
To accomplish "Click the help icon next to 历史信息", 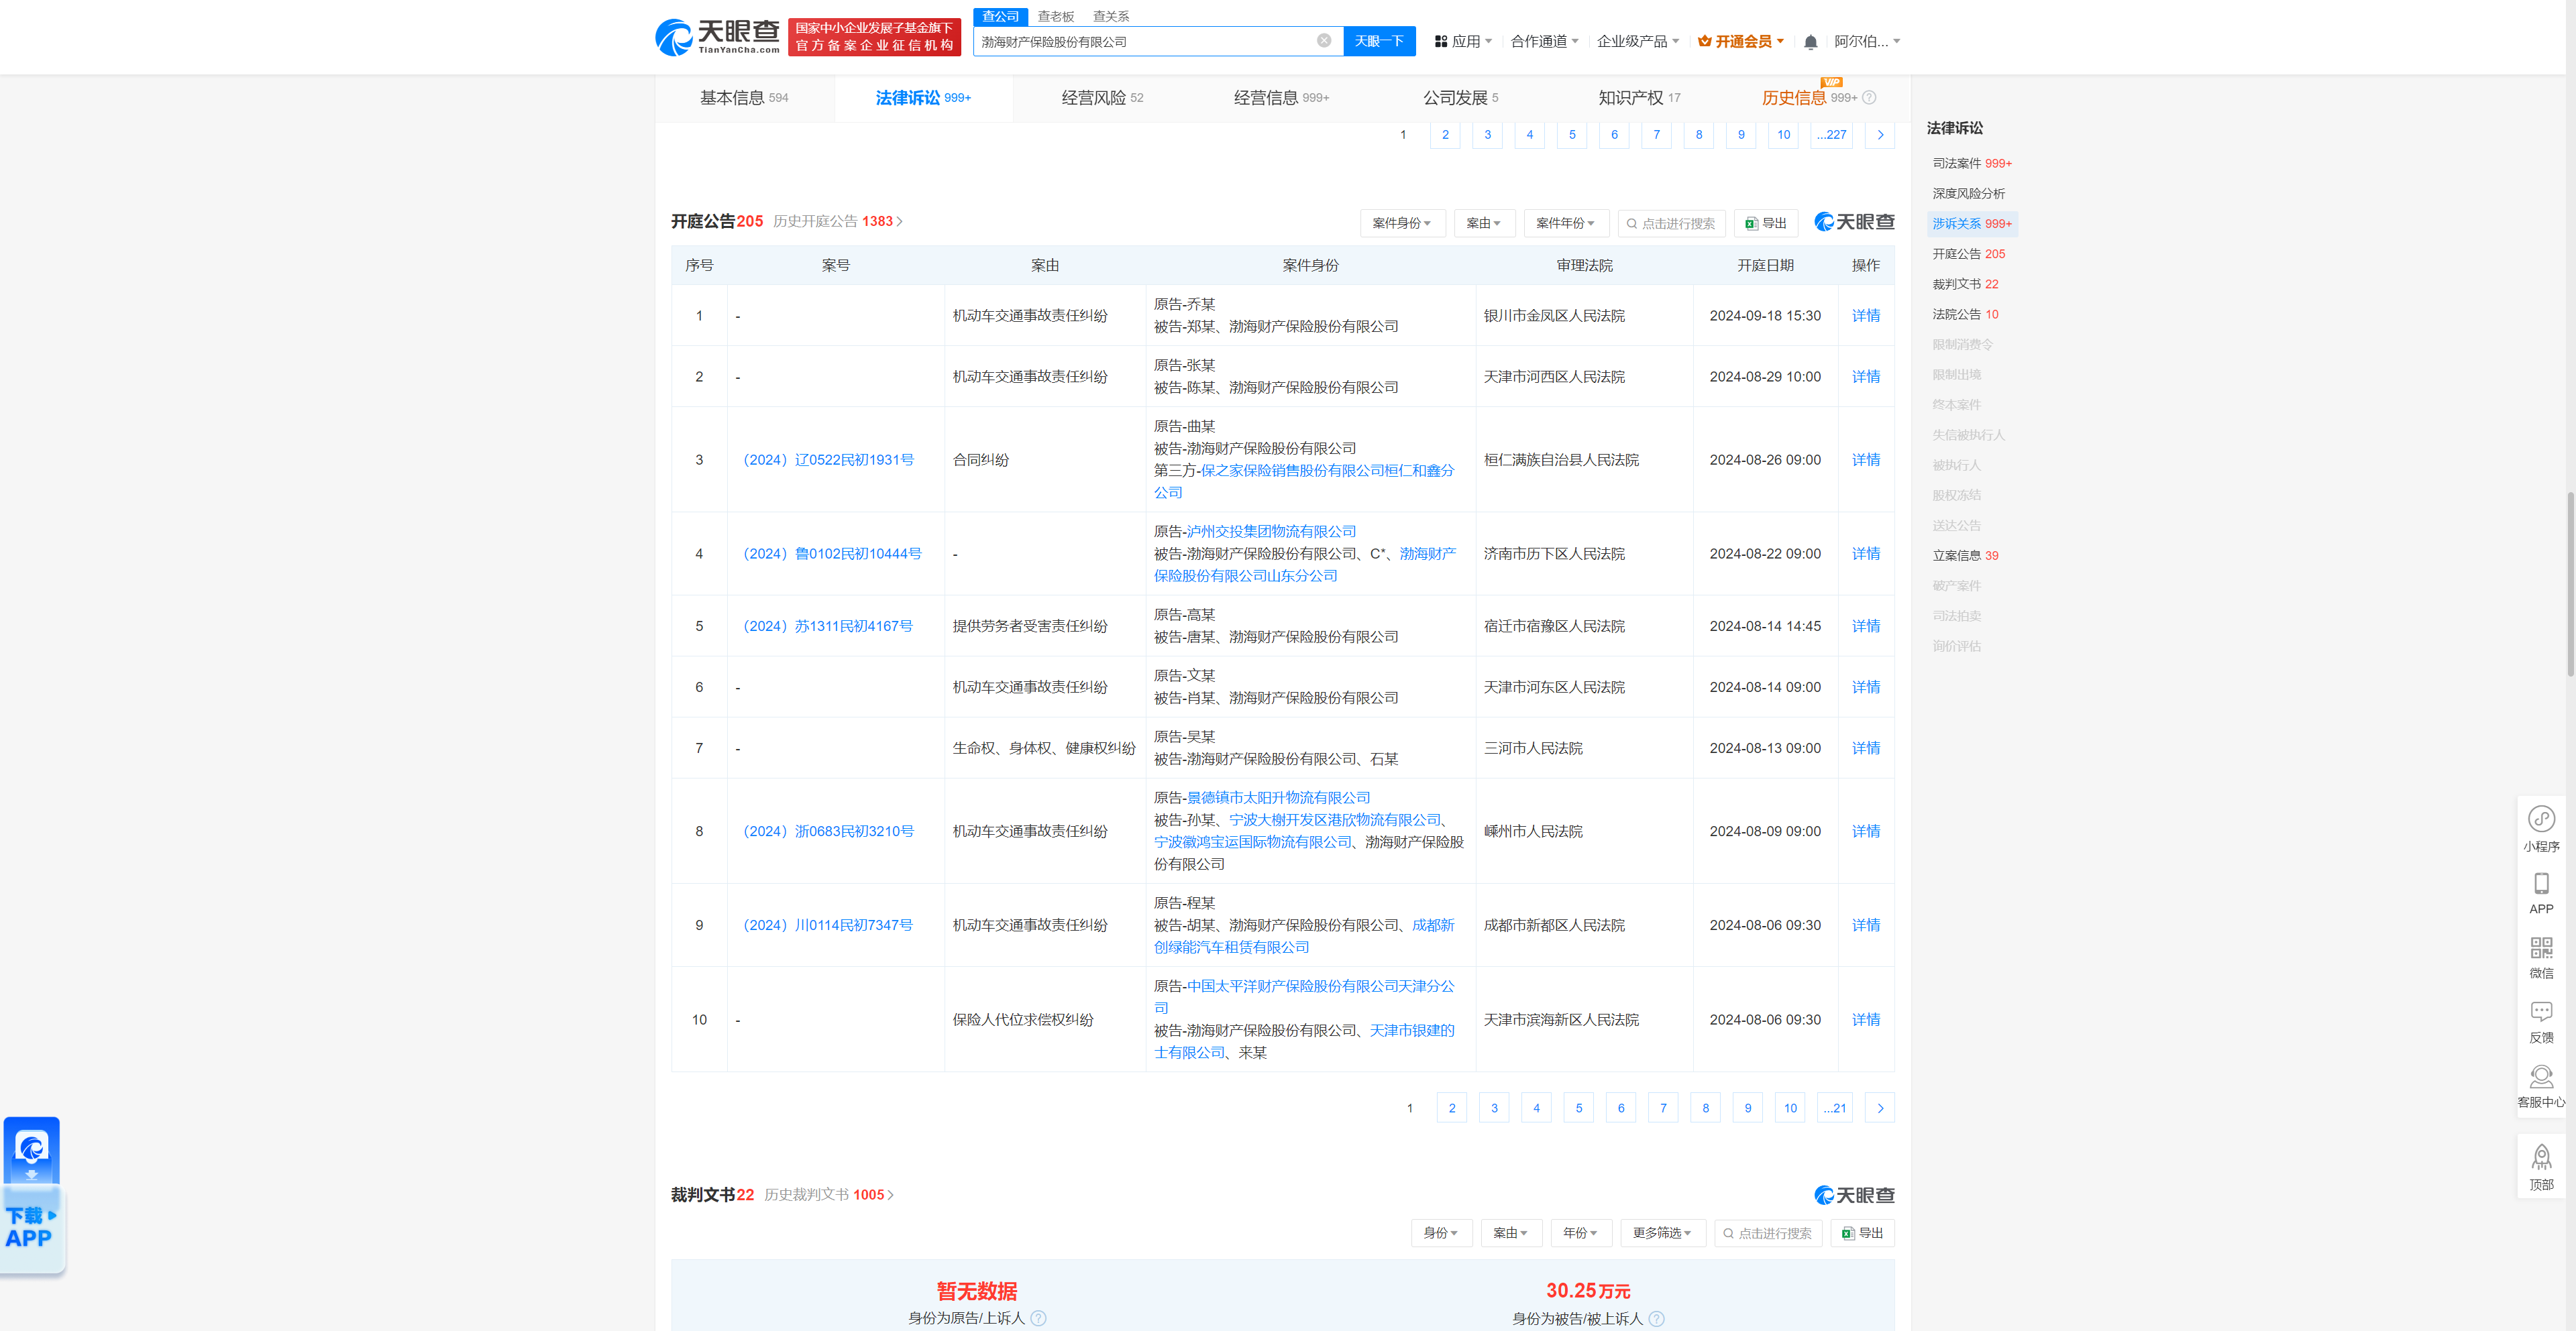I will [1869, 98].
